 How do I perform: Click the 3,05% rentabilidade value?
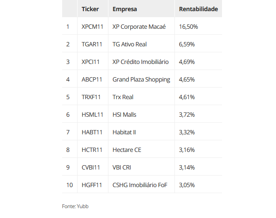tap(187, 185)
